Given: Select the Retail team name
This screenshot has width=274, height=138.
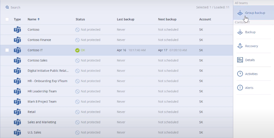Looking at the screenshot, I should (31, 112).
